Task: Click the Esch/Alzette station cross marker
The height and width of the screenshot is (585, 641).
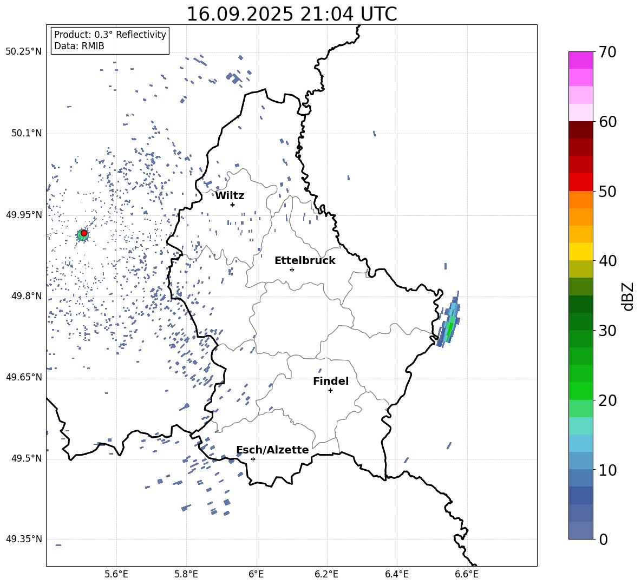Action: point(253,459)
